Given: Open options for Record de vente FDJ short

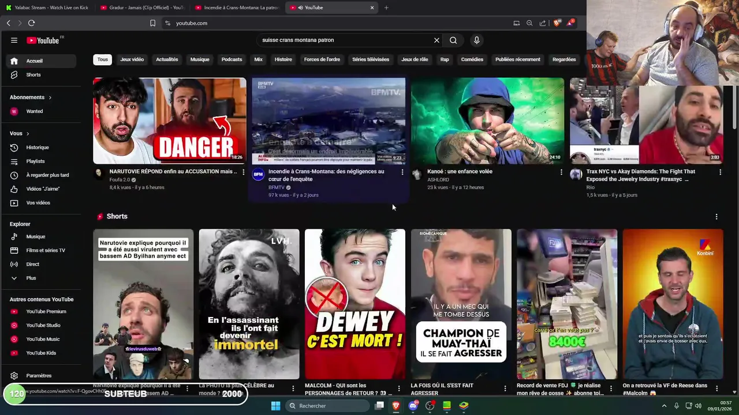Looking at the screenshot, I should pyautogui.click(x=611, y=388).
